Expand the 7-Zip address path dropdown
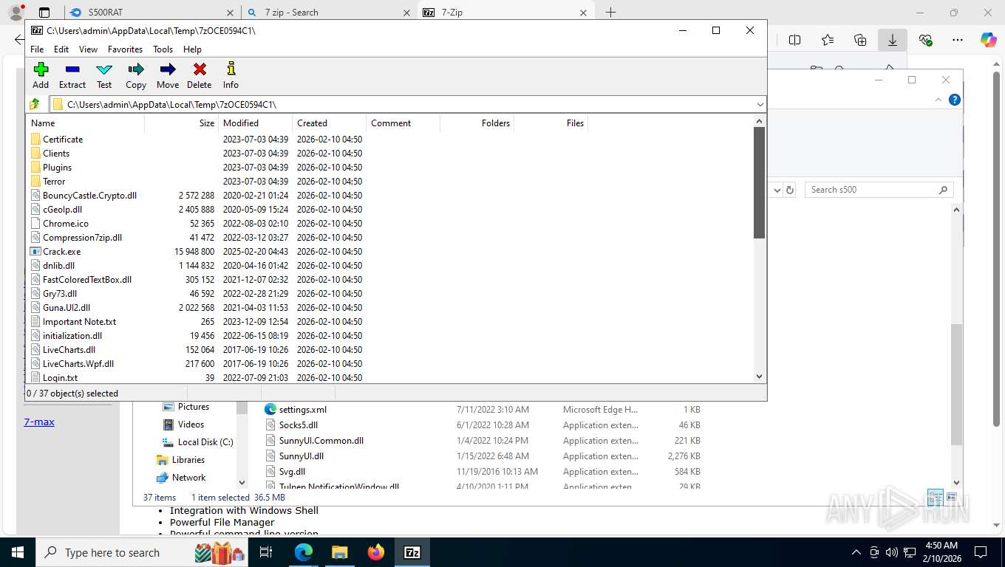This screenshot has width=1005, height=567. coord(760,104)
